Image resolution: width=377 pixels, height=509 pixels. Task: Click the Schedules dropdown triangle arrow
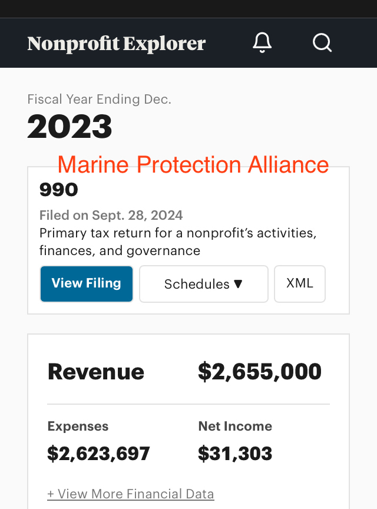click(239, 284)
